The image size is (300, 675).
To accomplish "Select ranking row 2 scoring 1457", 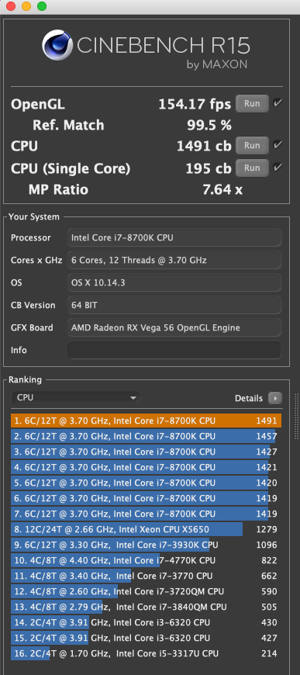I will [146, 436].
